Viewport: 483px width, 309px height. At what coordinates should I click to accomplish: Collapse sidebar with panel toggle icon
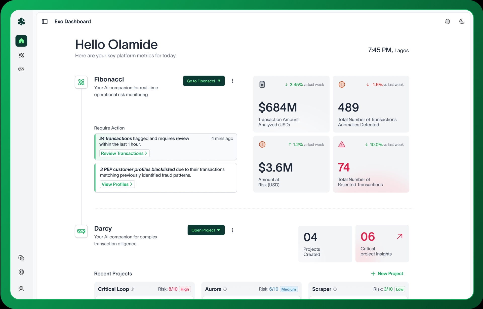point(45,21)
